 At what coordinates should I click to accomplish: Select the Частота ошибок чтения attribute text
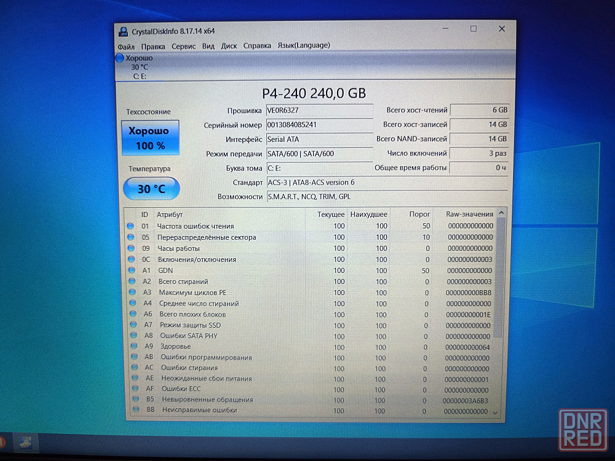point(196,226)
